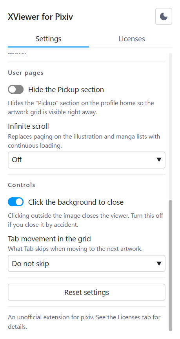Click the 'Hide the Pickup section' label text

click(x=66, y=89)
